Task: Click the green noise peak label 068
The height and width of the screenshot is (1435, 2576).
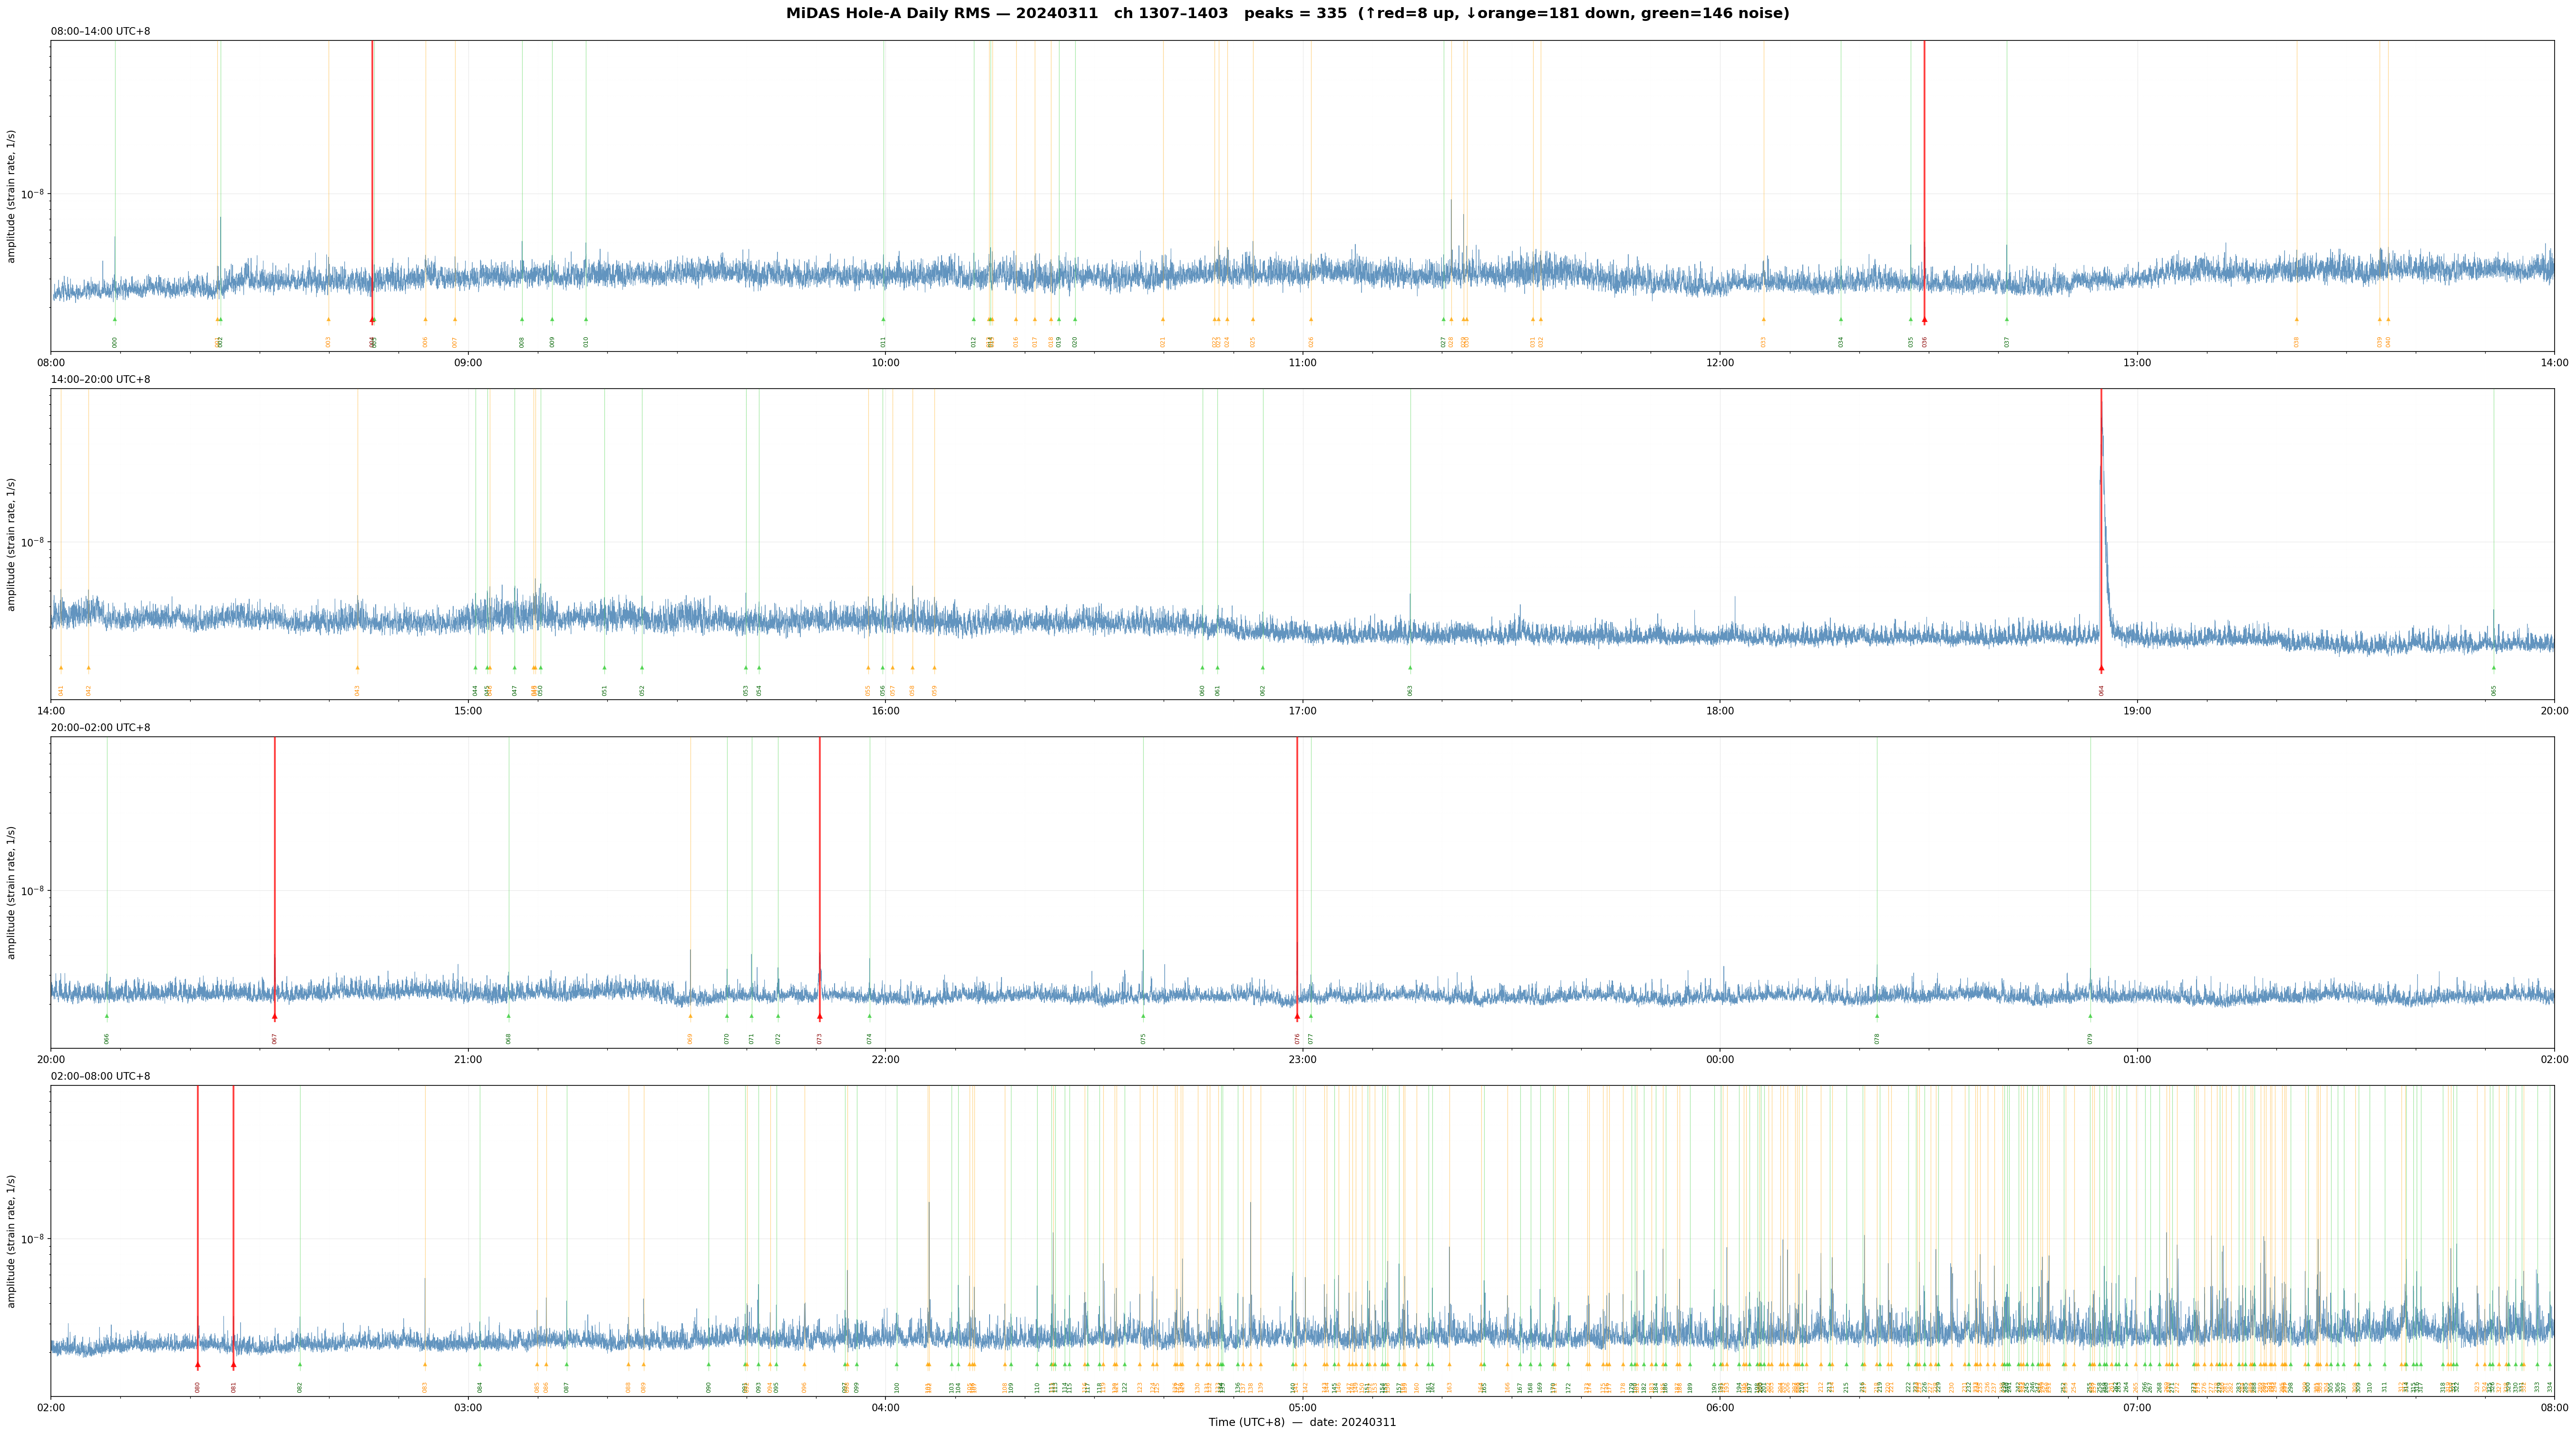Action: pyautogui.click(x=508, y=1039)
